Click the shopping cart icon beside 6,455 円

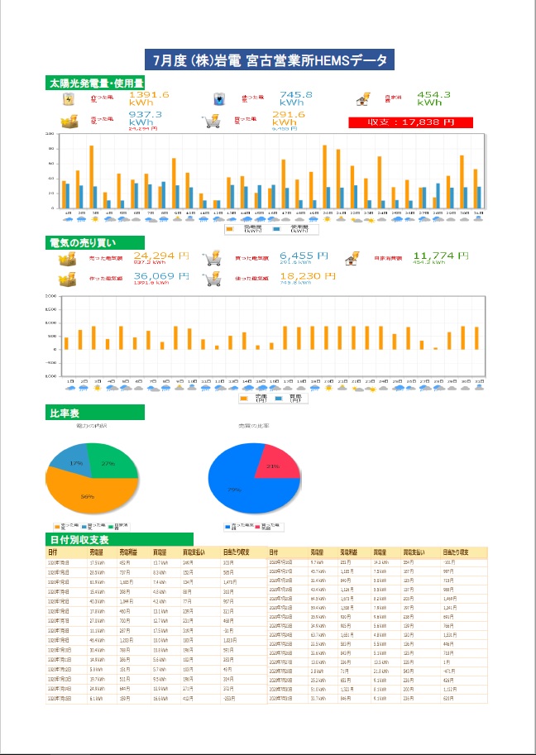213,259
